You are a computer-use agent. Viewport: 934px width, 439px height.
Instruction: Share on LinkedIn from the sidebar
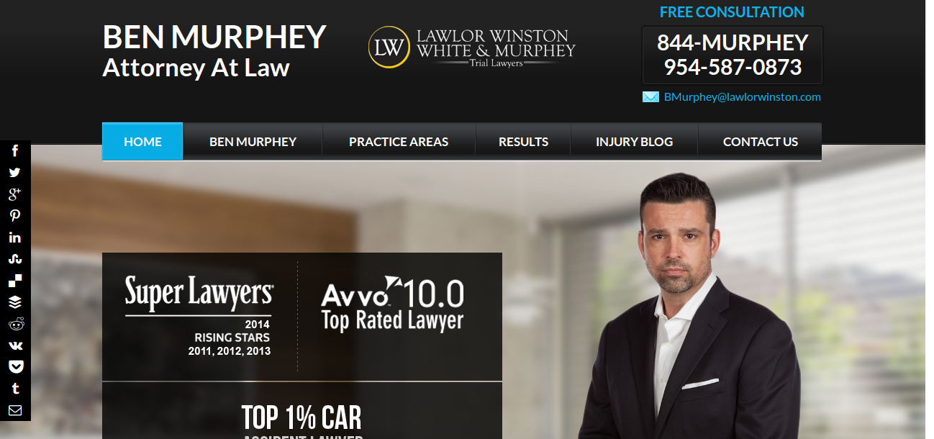(x=15, y=237)
